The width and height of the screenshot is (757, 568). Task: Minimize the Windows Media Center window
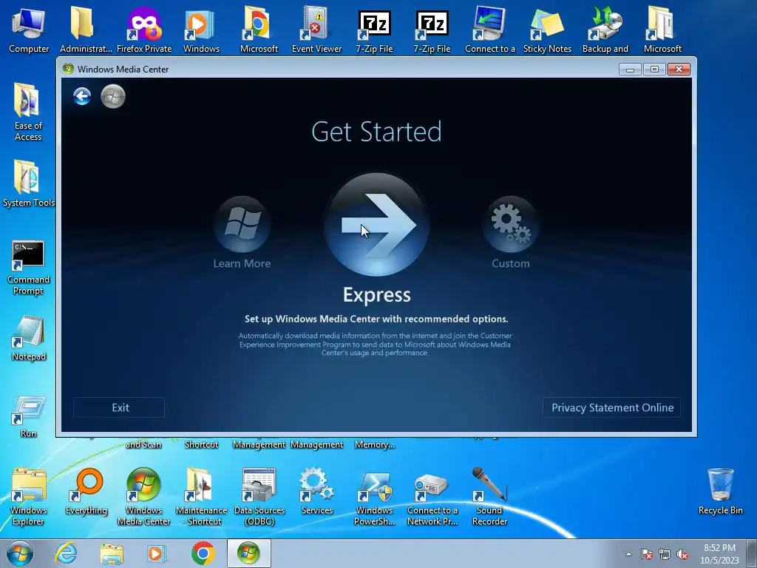point(630,69)
